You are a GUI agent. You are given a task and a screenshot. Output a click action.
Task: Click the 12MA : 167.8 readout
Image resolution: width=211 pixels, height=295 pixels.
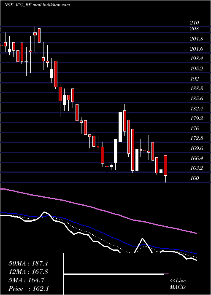pyautogui.click(x=28, y=272)
